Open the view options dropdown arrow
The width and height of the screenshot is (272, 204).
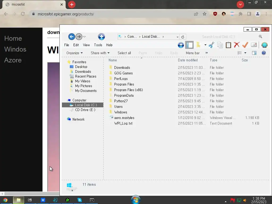coord(245,53)
